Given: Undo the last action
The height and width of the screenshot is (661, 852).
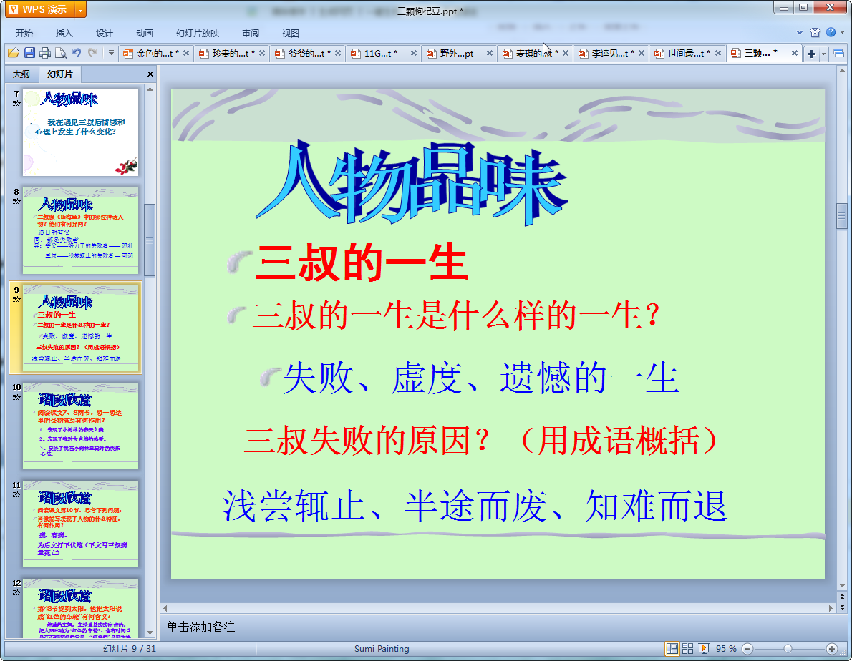Looking at the screenshot, I should pyautogui.click(x=77, y=53).
